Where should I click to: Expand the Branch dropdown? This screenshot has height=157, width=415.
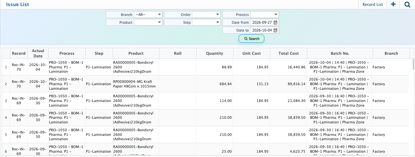pyautogui.click(x=148, y=14)
